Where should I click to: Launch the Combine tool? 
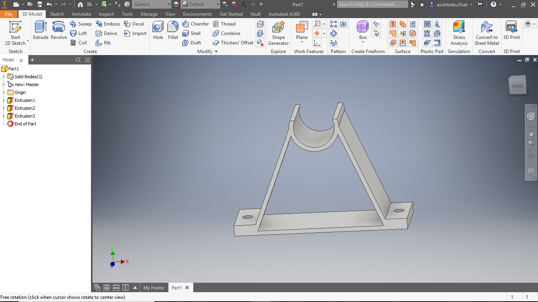pos(226,33)
